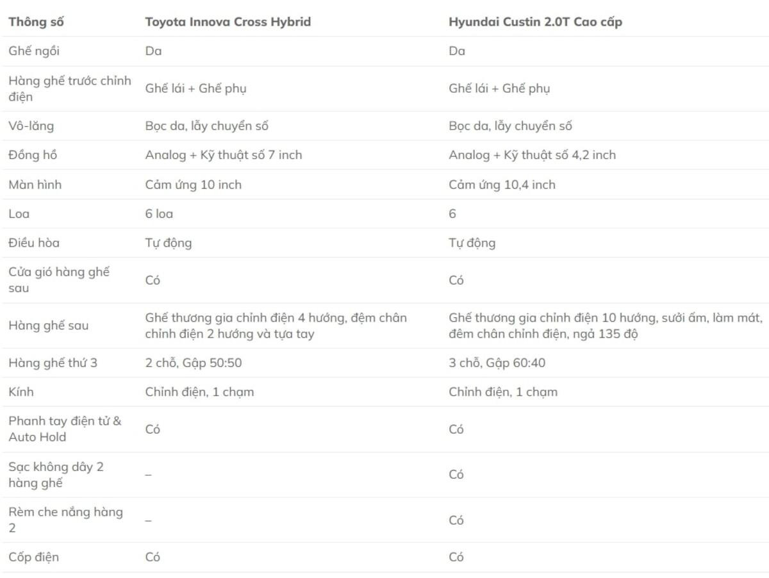Select the Cốp điện row label
The image size is (769, 578).
coord(33,557)
